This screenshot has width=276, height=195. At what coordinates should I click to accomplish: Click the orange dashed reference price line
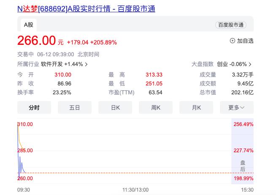click(x=127, y=173)
